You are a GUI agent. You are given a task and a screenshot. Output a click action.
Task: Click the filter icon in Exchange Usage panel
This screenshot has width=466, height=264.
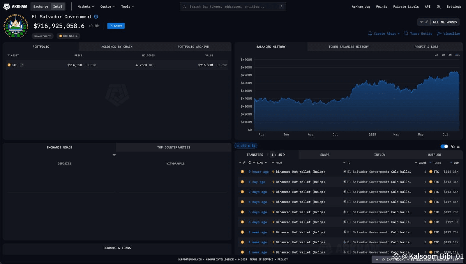pos(114,155)
